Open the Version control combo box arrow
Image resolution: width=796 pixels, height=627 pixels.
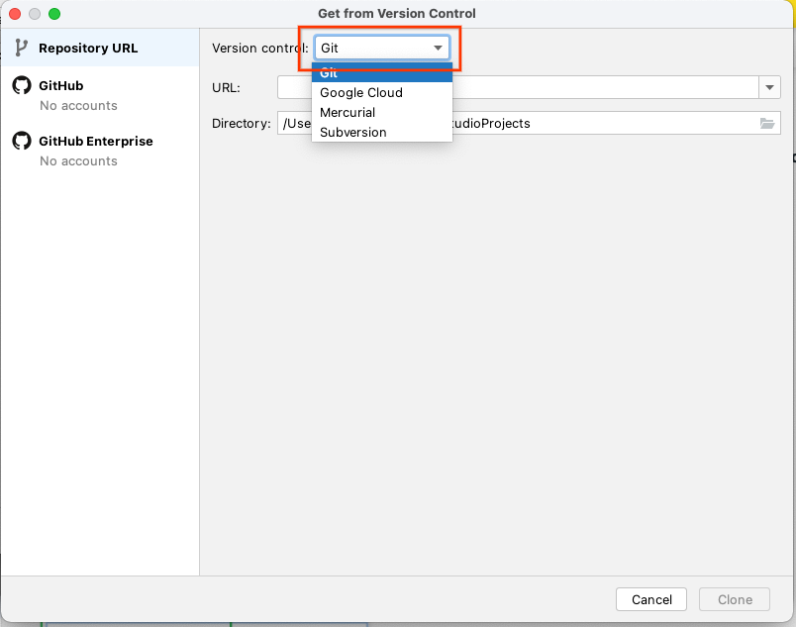(439, 47)
